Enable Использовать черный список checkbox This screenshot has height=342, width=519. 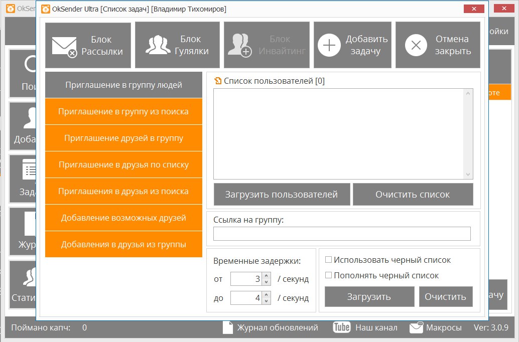pos(328,260)
